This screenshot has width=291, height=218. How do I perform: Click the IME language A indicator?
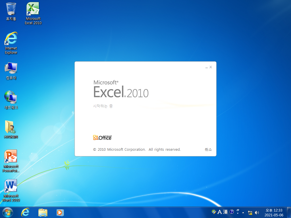point(220,212)
